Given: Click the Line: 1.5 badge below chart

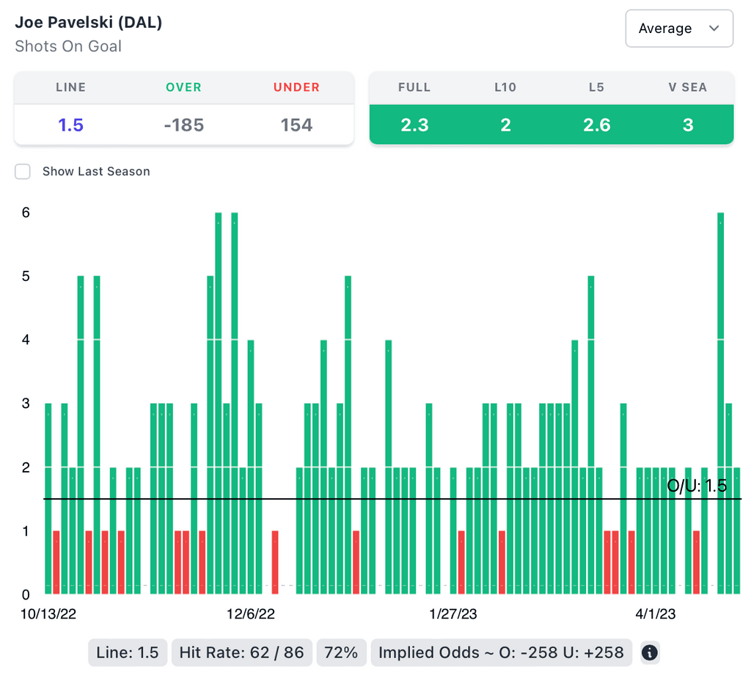Looking at the screenshot, I should pos(128,652).
